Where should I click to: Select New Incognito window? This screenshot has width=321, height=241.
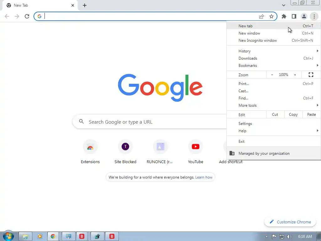(x=273, y=40)
